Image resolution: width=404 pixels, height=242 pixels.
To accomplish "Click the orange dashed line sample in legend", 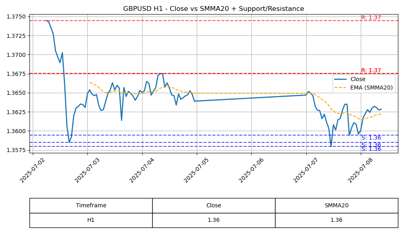I will [340, 88].
